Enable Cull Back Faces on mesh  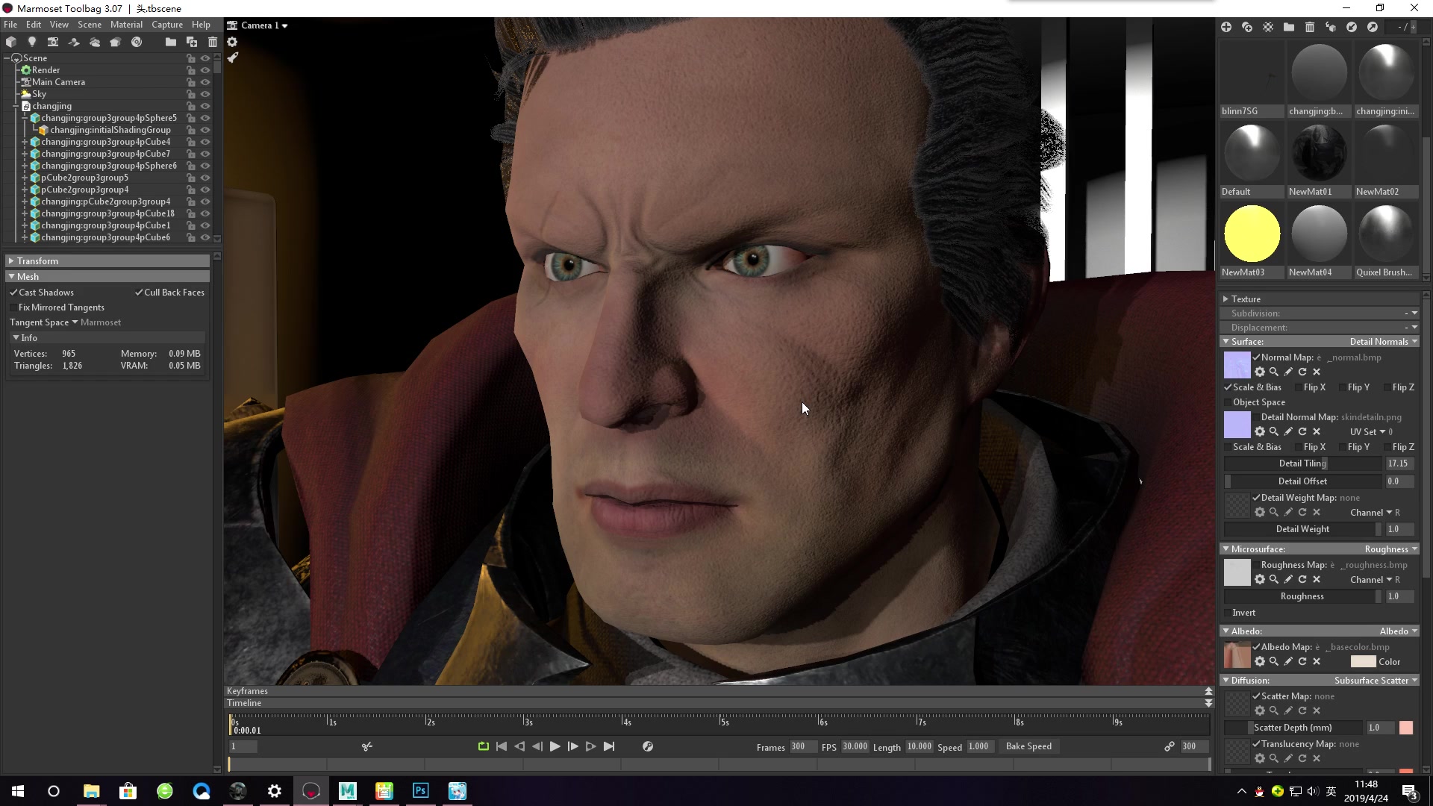click(x=139, y=291)
